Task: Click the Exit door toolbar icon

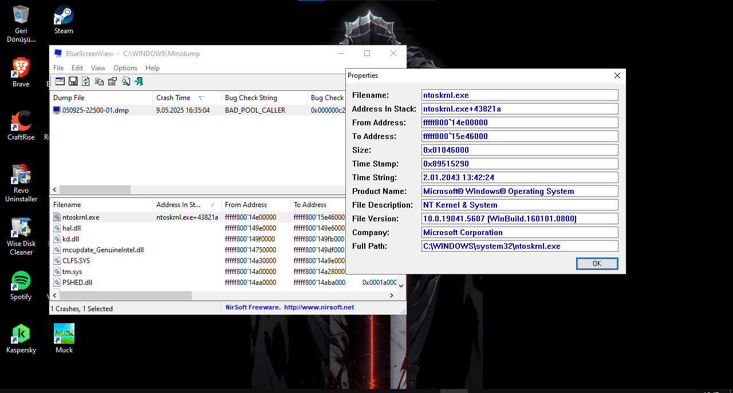Action: [139, 82]
